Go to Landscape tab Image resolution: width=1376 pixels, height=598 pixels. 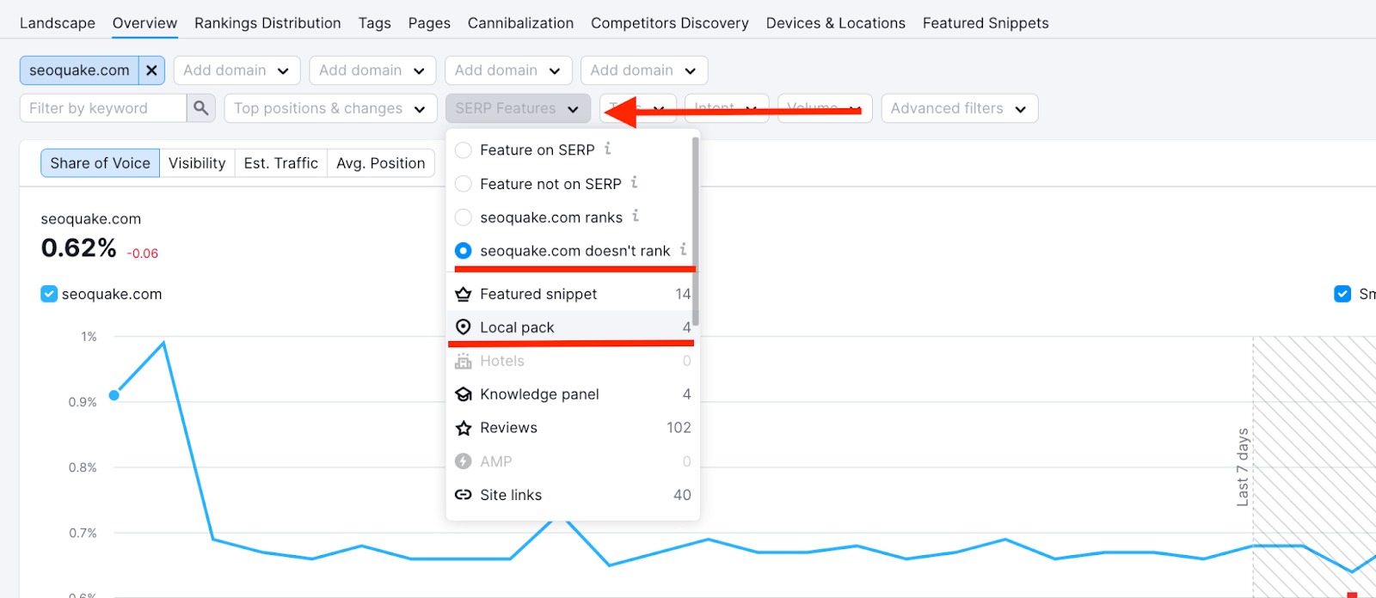click(58, 23)
